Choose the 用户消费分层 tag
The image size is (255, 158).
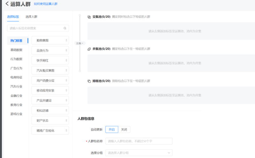click(50, 81)
